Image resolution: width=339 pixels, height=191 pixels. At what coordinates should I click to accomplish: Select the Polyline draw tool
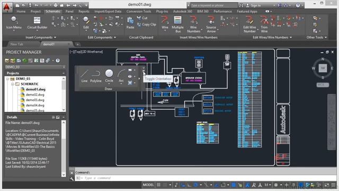click(x=96, y=76)
